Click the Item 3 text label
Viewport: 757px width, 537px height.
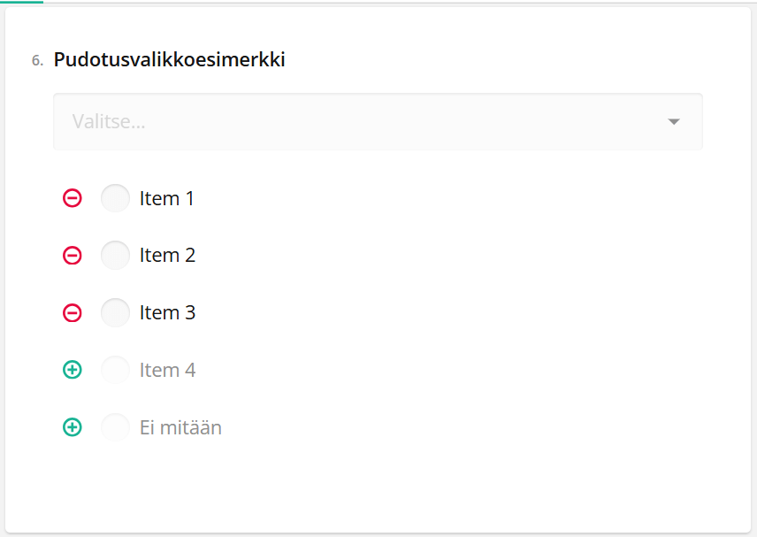[167, 312]
